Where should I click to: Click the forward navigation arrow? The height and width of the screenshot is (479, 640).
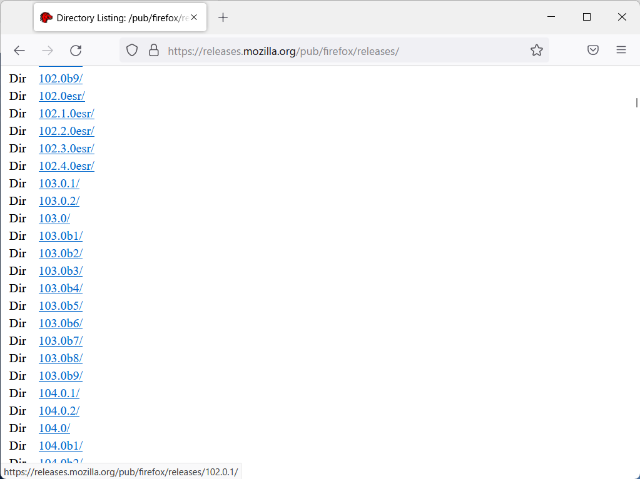[x=48, y=51]
